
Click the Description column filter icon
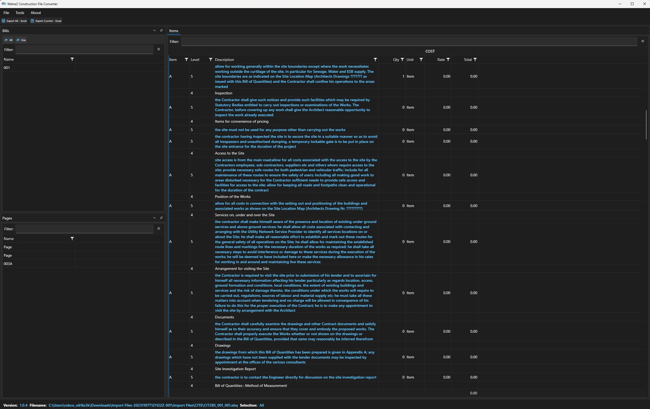click(x=375, y=60)
